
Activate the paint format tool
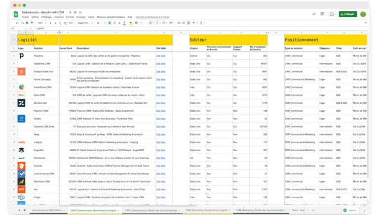click(32, 23)
